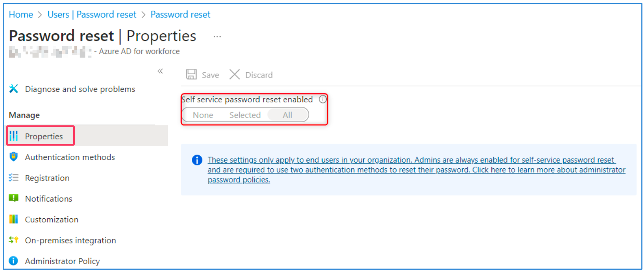Select the Customization bar-chart icon
The image size is (643, 271).
point(13,219)
